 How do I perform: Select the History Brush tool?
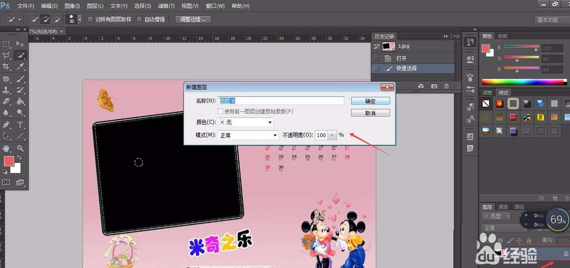[20, 90]
